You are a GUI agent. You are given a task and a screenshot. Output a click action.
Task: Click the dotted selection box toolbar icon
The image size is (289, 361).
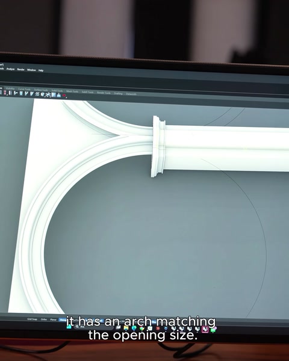(x=48, y=94)
